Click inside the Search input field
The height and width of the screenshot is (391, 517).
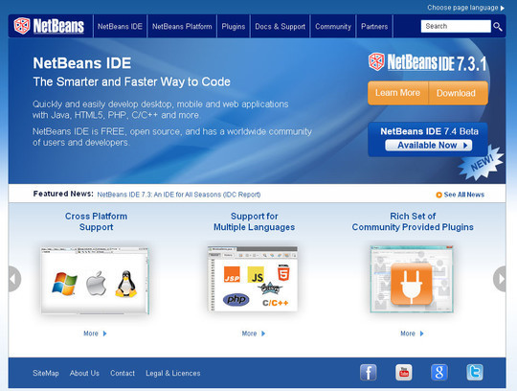pos(456,26)
